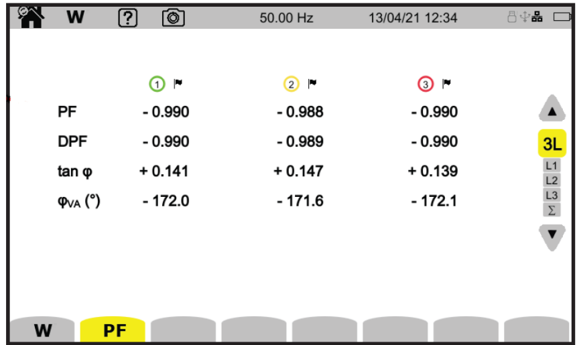
Task: Click the network connection icon
Action: [537, 18]
